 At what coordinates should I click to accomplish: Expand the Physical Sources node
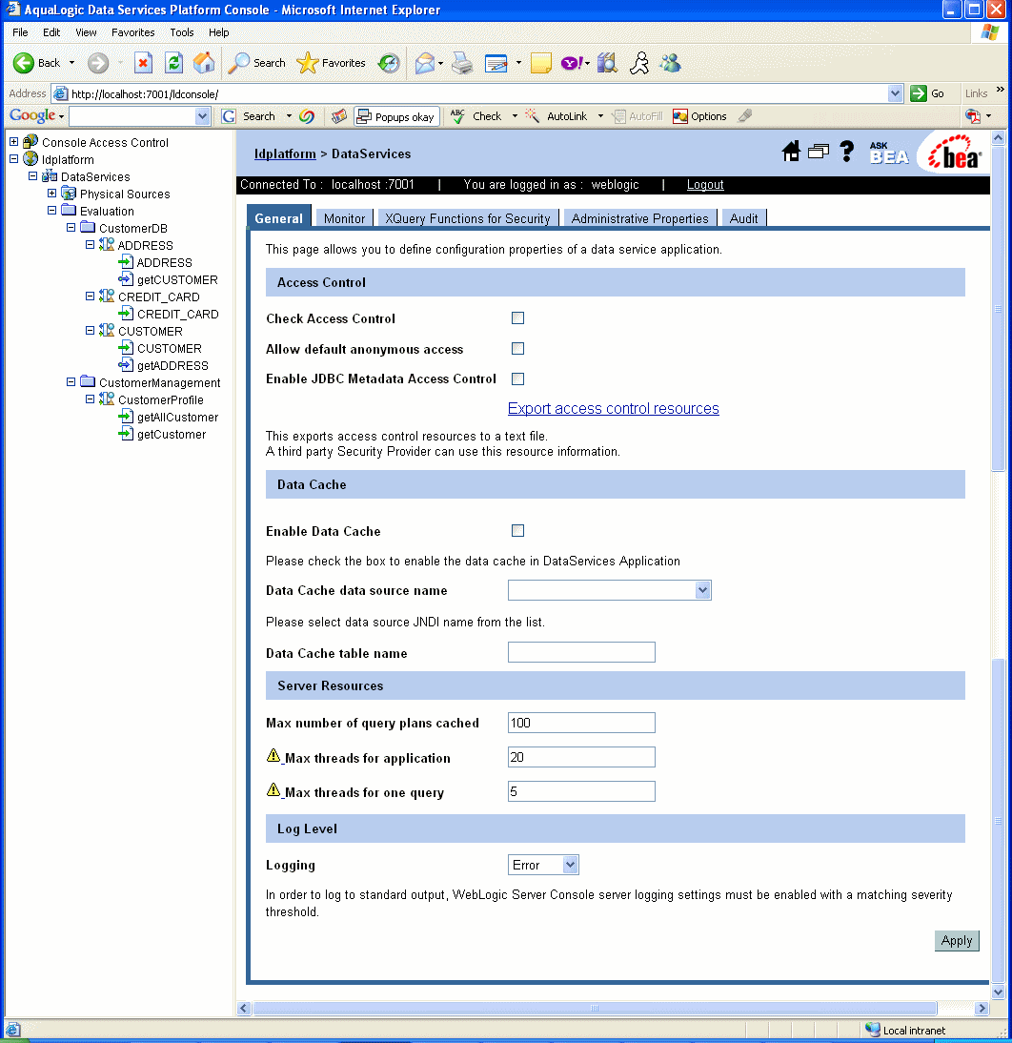[51, 194]
